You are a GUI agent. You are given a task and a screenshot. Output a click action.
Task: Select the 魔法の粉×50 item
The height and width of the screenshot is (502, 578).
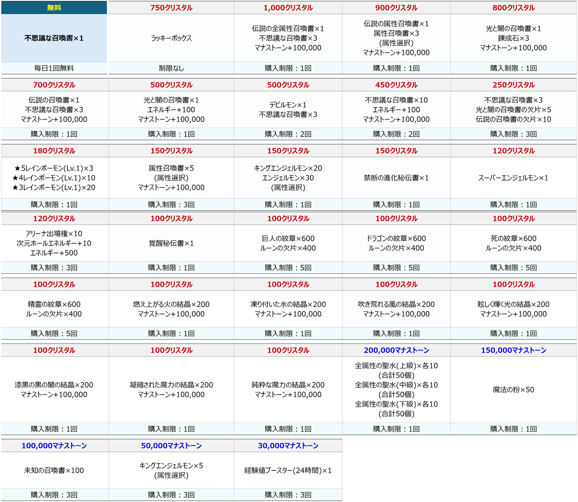(513, 389)
